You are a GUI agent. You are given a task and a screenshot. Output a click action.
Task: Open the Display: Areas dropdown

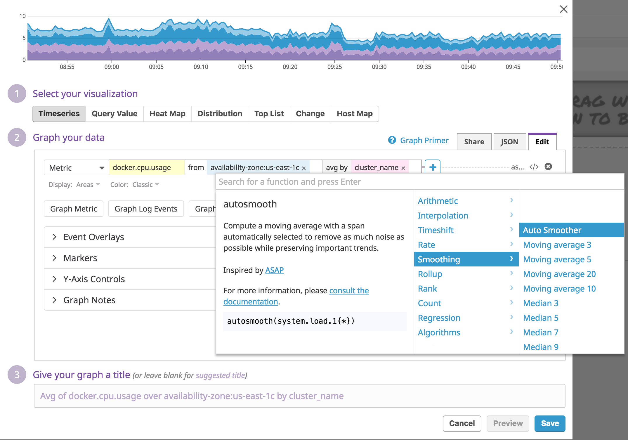click(87, 184)
